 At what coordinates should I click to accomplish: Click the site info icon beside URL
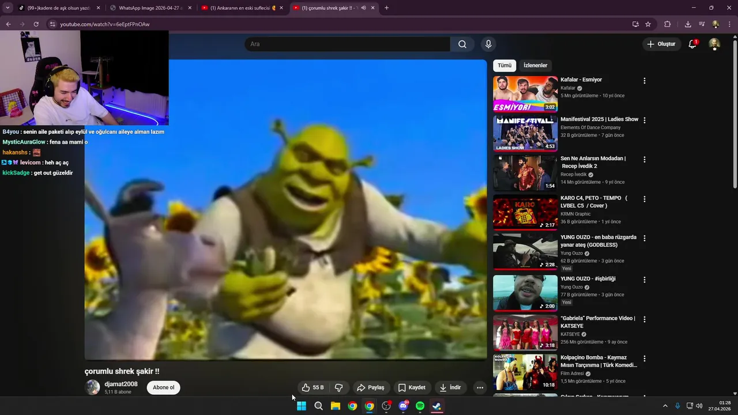(x=52, y=24)
